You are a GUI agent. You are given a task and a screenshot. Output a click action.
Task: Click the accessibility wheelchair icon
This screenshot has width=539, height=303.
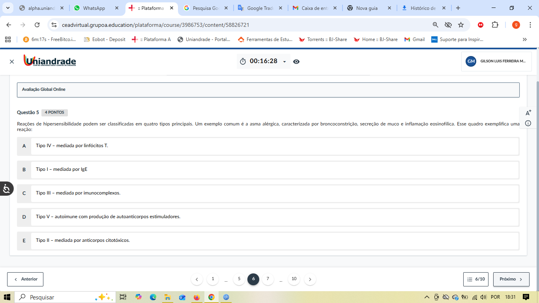point(7,189)
